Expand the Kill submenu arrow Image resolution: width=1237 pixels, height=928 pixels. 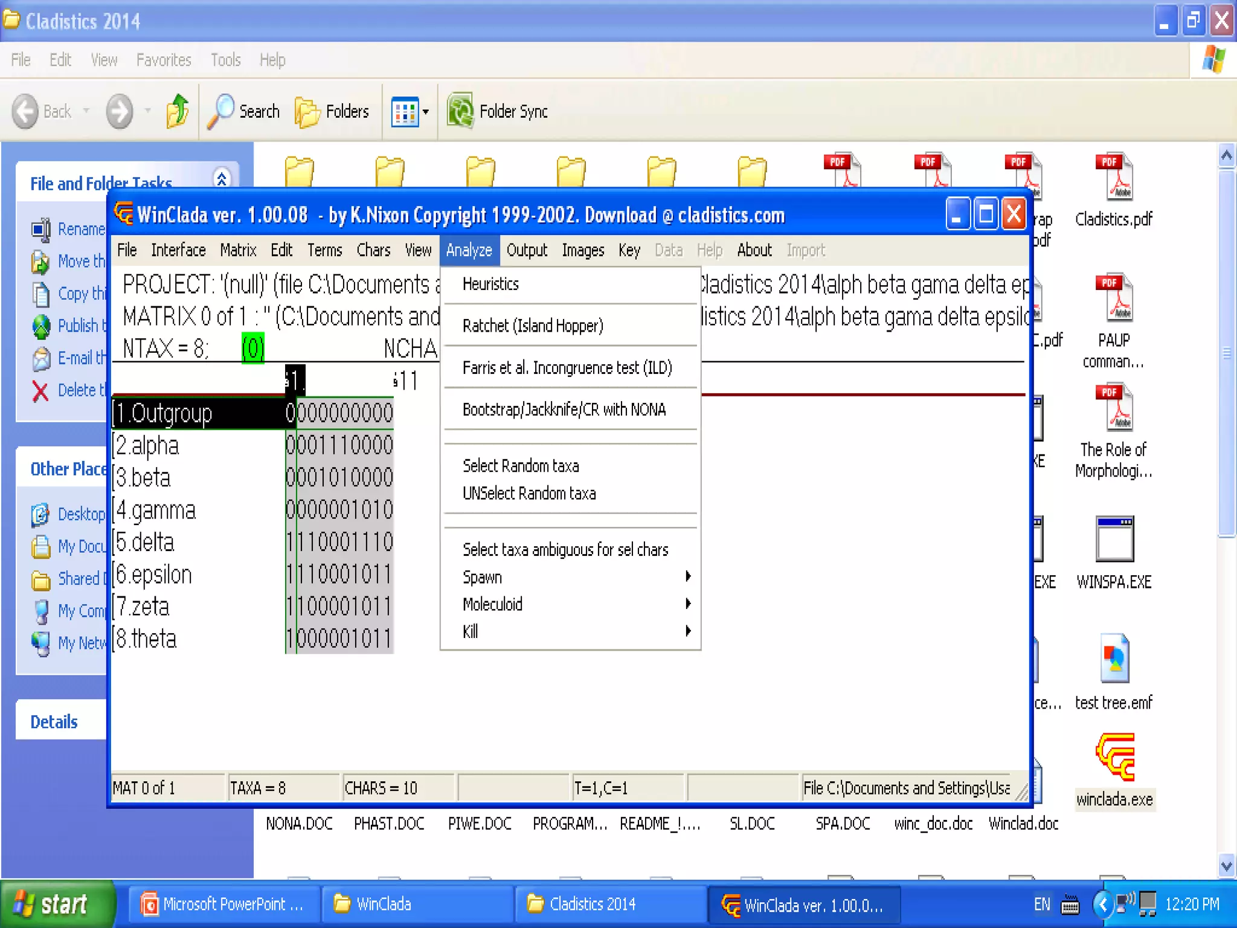click(687, 631)
